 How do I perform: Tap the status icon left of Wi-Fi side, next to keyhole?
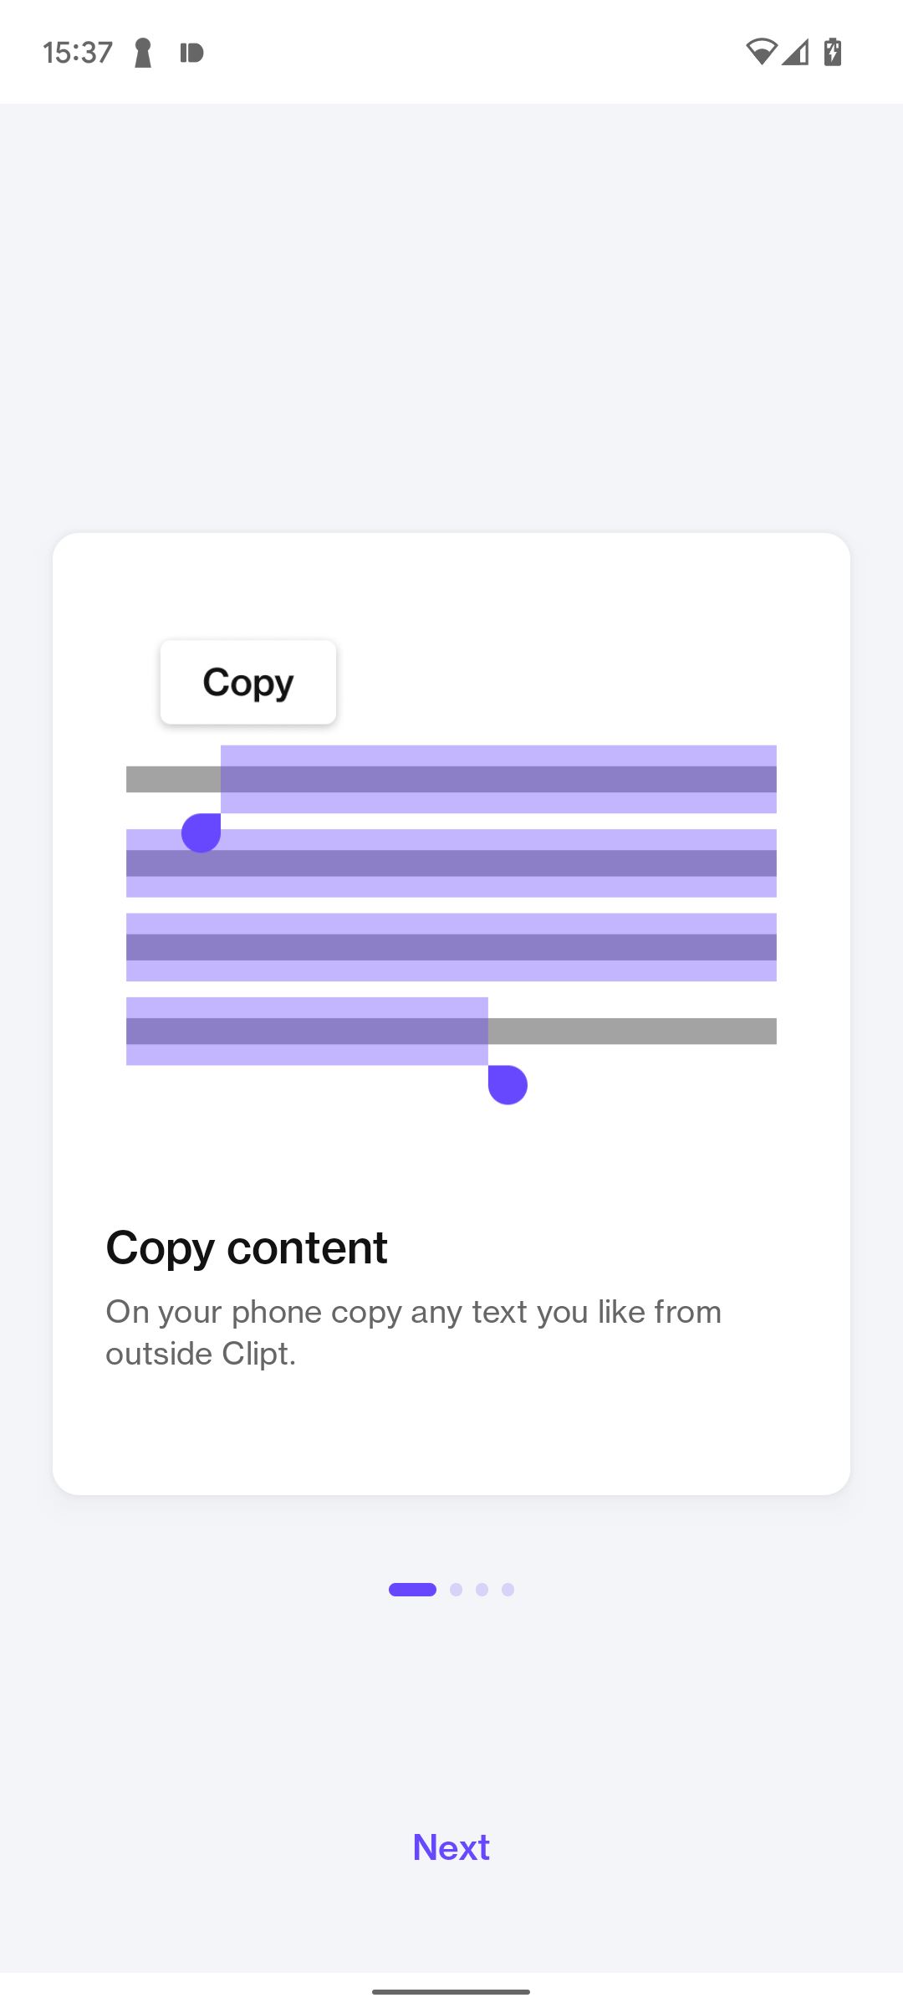pos(191,53)
